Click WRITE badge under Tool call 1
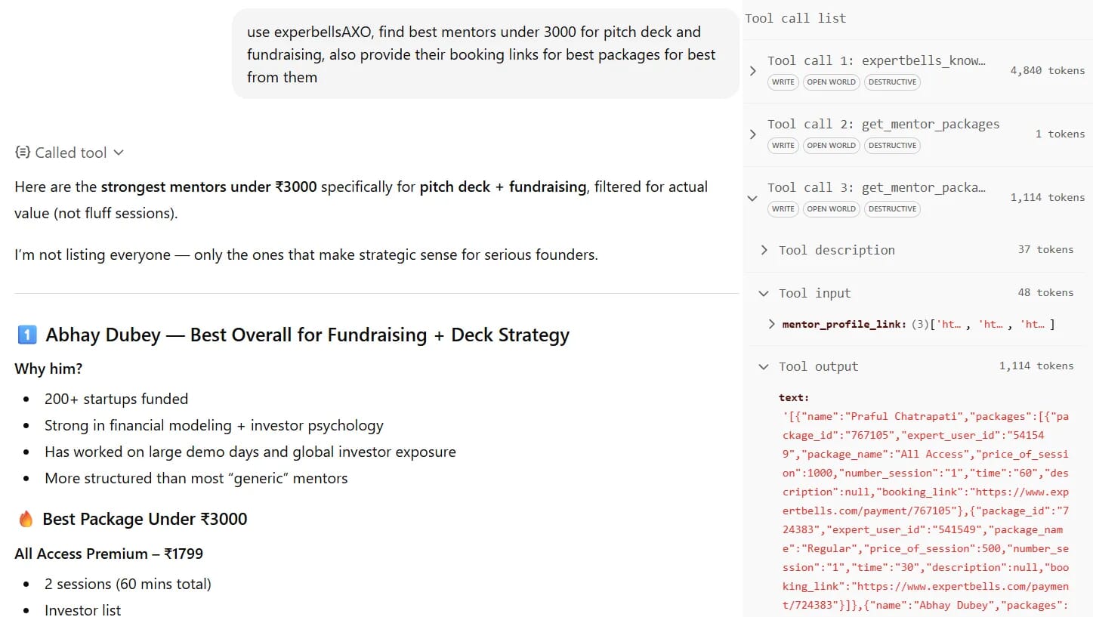This screenshot has width=1093, height=617. (x=783, y=82)
